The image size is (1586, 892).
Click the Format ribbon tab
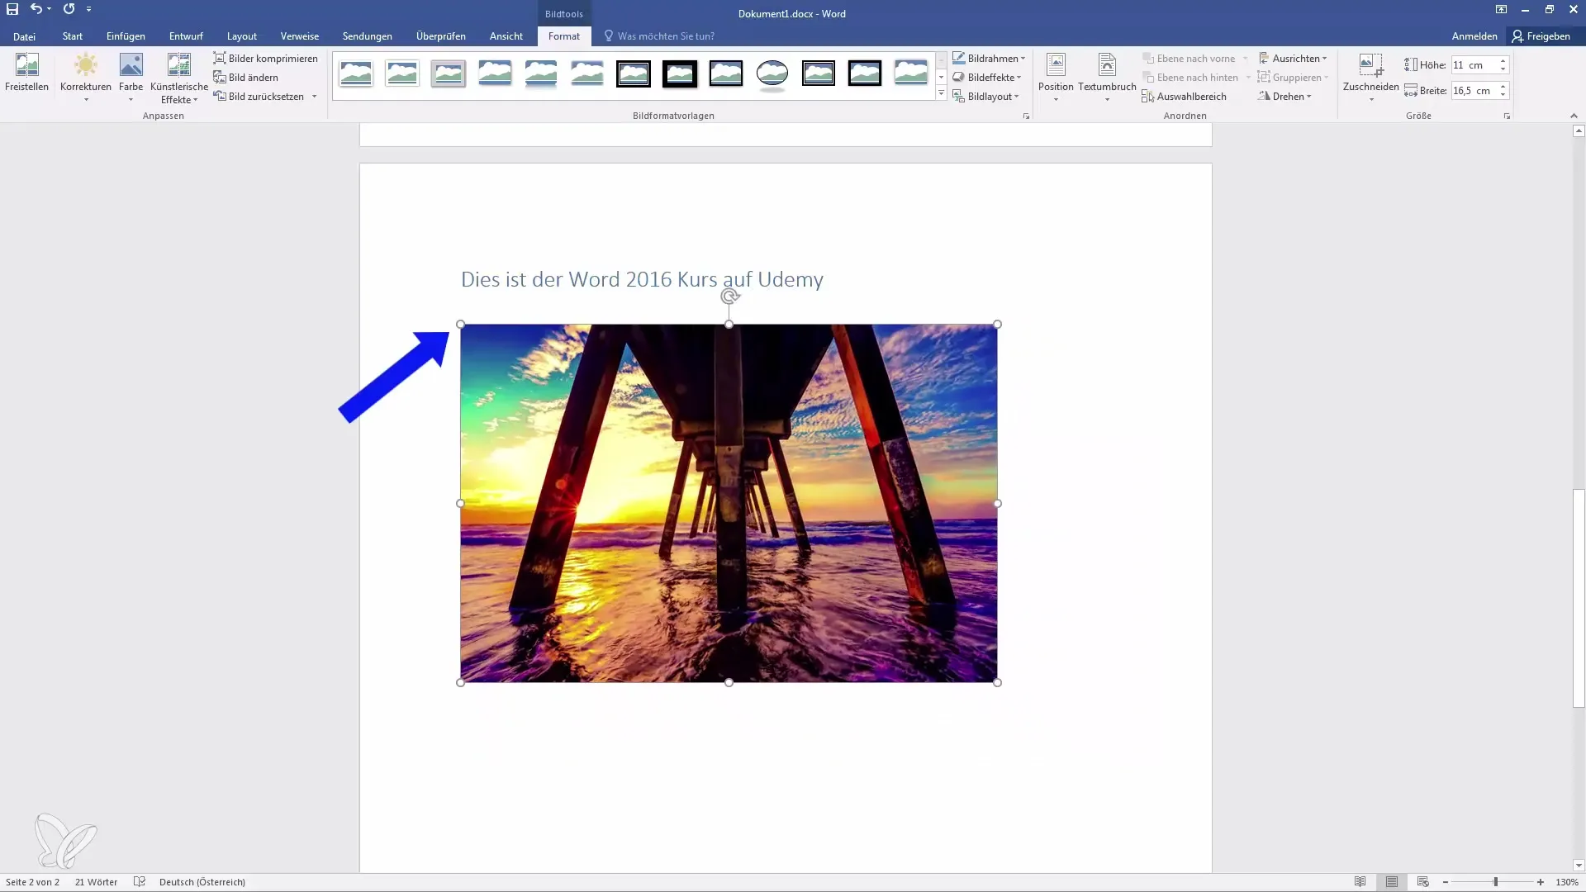click(563, 36)
